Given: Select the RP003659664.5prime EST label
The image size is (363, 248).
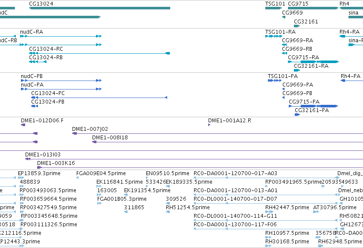Looking at the screenshot, I should pos(48,199).
